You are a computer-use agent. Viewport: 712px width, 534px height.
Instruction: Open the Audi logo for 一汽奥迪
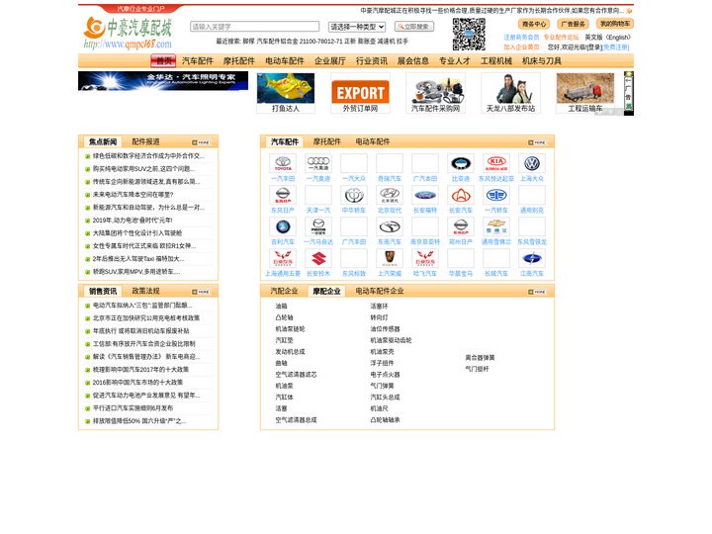pyautogui.click(x=318, y=163)
